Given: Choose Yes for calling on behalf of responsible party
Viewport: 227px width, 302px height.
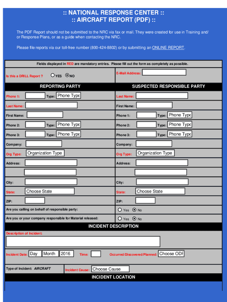Looking at the screenshot, I should [x=120, y=210].
